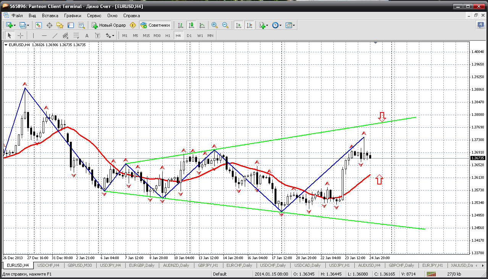488x279 pixels.
Task: Open the Data Window crosshair-circle icon
Action: pyautogui.click(x=49, y=25)
